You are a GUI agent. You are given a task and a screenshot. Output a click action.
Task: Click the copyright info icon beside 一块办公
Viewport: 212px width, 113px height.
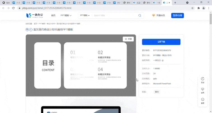[x=163, y=61]
